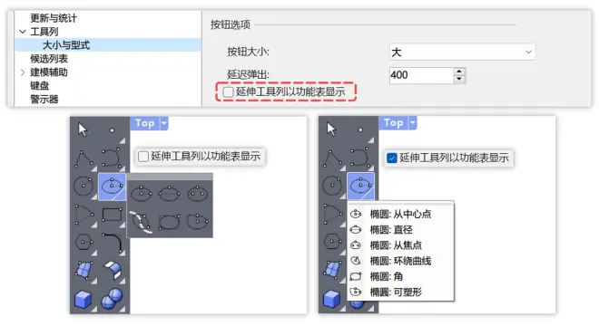The height and width of the screenshot is (326, 599).
Task: Choose menu entry 椭圆: 从中心点
Action: pos(401,215)
